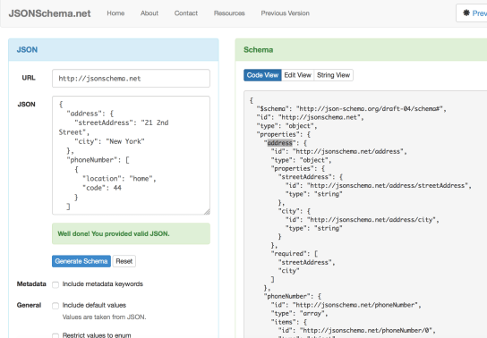Open the About nav link
The width and height of the screenshot is (487, 338).
[150, 13]
